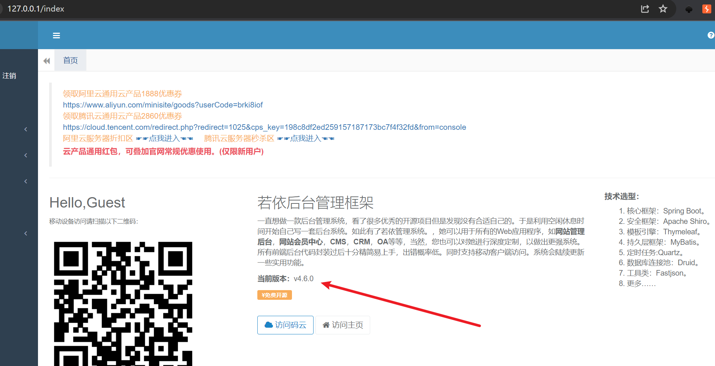Open the orange lightning bolt extension
Screen dimensions: 715x366
tap(706, 9)
